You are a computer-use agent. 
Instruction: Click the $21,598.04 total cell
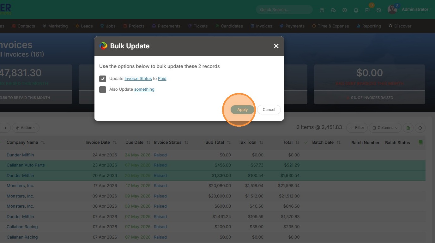point(289,185)
